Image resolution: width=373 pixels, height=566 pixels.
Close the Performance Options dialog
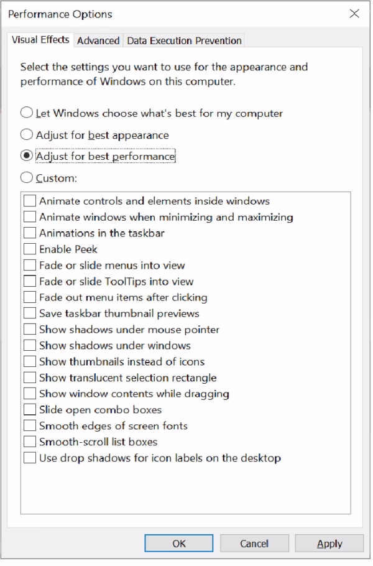[354, 14]
